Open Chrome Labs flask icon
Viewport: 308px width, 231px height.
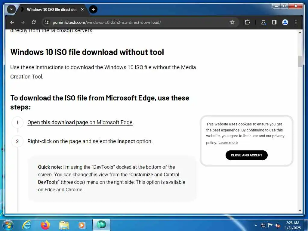[263, 22]
